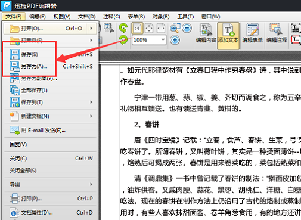Select the 编辑内容 edit content tool

point(206,33)
